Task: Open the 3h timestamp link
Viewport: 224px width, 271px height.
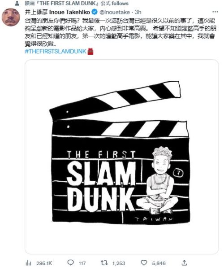Action: click(138, 12)
